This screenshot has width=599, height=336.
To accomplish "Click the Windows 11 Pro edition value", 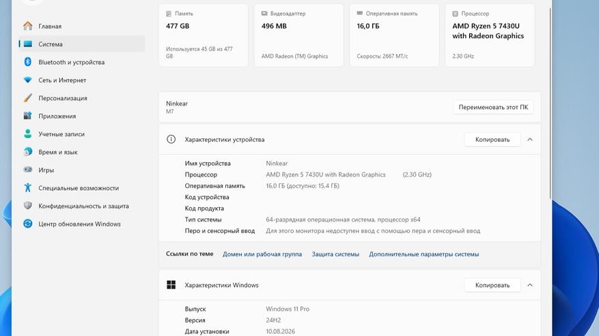I will (288, 309).
